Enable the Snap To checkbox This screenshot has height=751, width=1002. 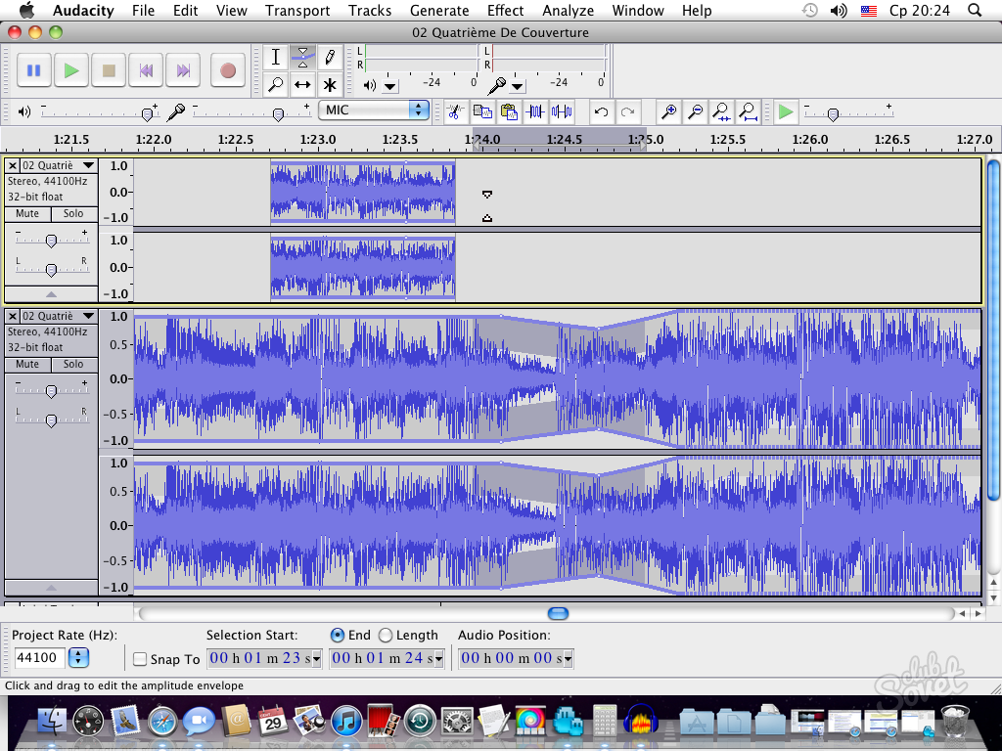pos(139,659)
